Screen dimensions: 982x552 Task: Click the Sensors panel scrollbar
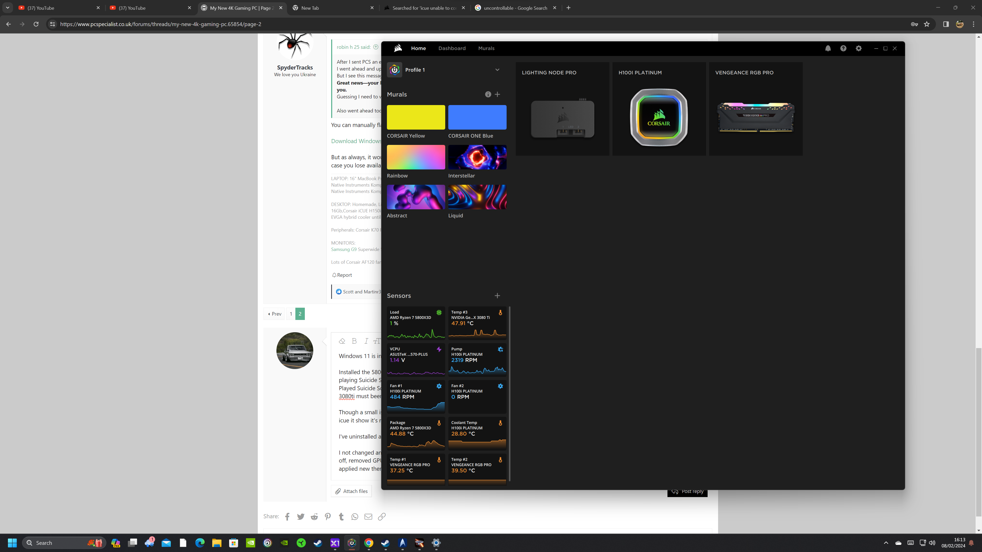(510, 394)
